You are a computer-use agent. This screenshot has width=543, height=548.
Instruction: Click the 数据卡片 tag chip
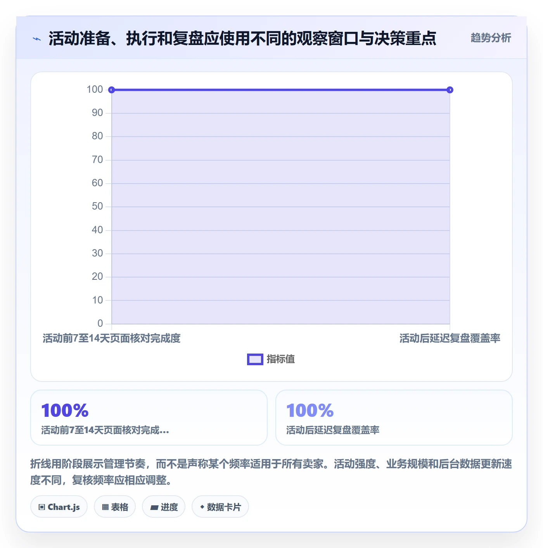(x=220, y=506)
